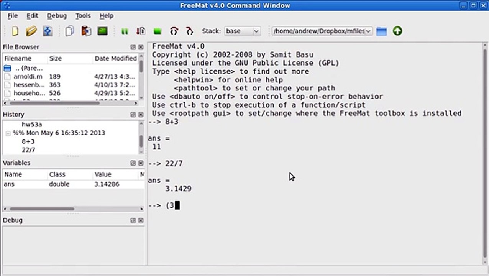The image size is (489, 276).
Task: Click the Name column header in Variables
Action: [25, 174]
